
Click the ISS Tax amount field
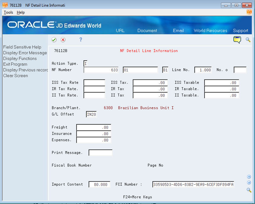tap(150, 82)
